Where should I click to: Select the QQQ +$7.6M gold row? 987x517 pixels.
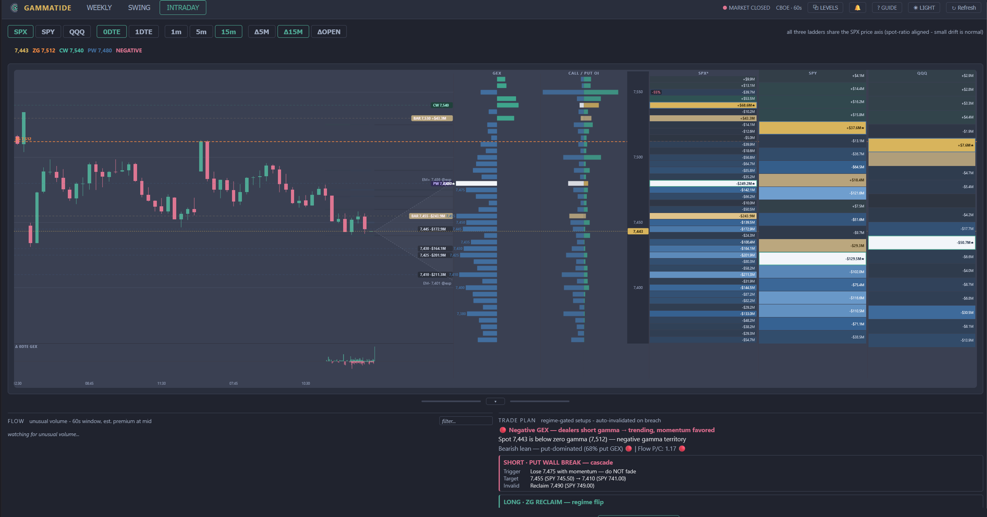pos(921,145)
